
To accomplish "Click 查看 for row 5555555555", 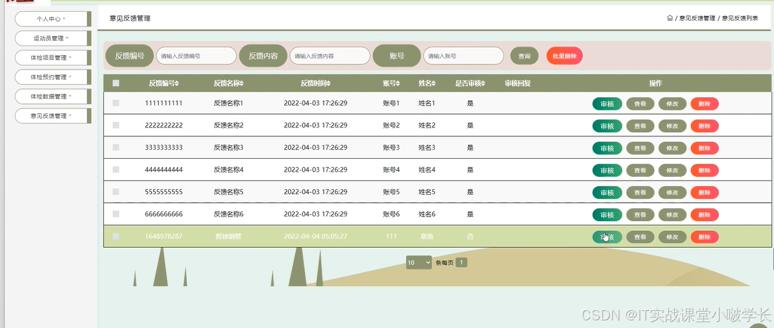I will point(640,192).
